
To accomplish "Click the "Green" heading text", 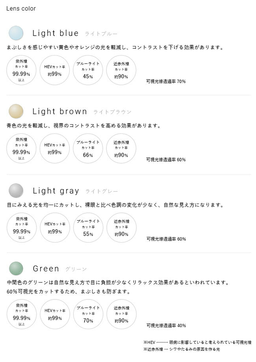I will point(46,269).
